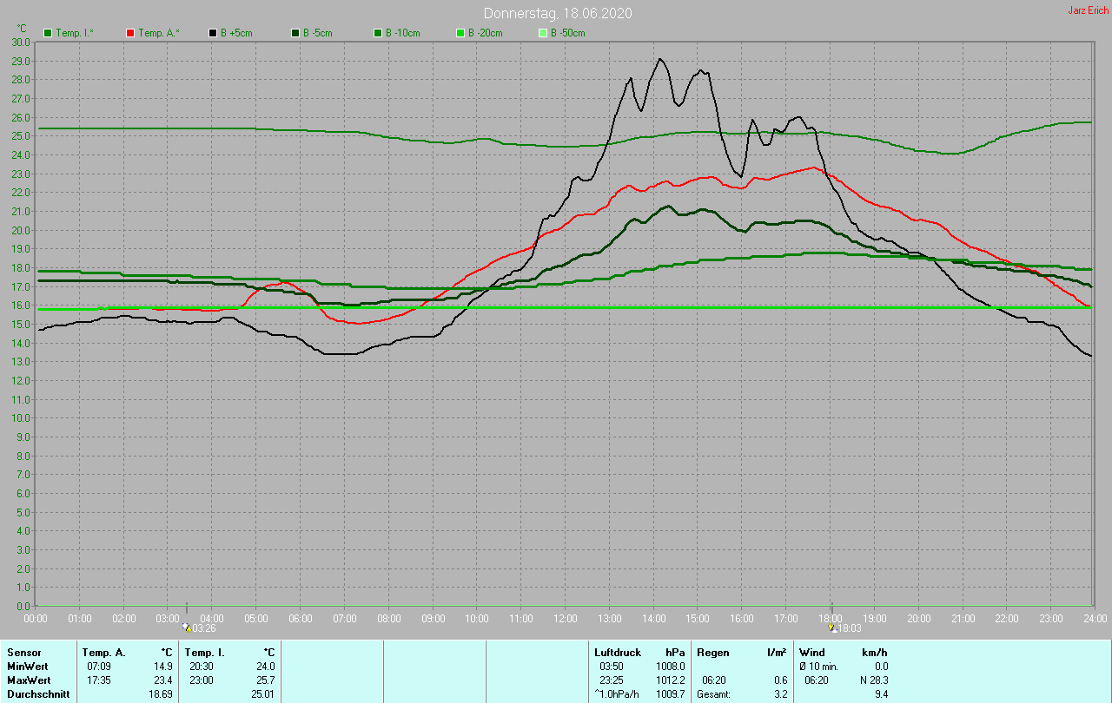The width and height of the screenshot is (1112, 703).
Task: Click the black B +5cm legend swatch
Action: pos(213,33)
